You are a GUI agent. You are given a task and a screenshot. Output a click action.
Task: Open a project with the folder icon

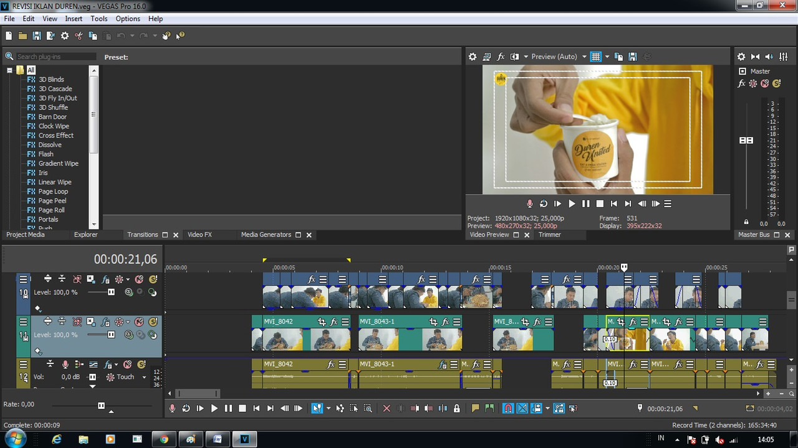[22, 36]
